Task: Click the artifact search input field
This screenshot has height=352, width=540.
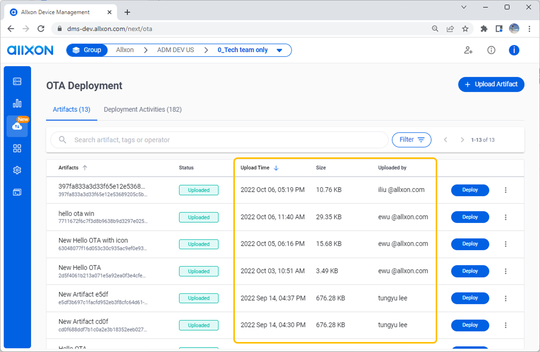Action: click(x=219, y=140)
